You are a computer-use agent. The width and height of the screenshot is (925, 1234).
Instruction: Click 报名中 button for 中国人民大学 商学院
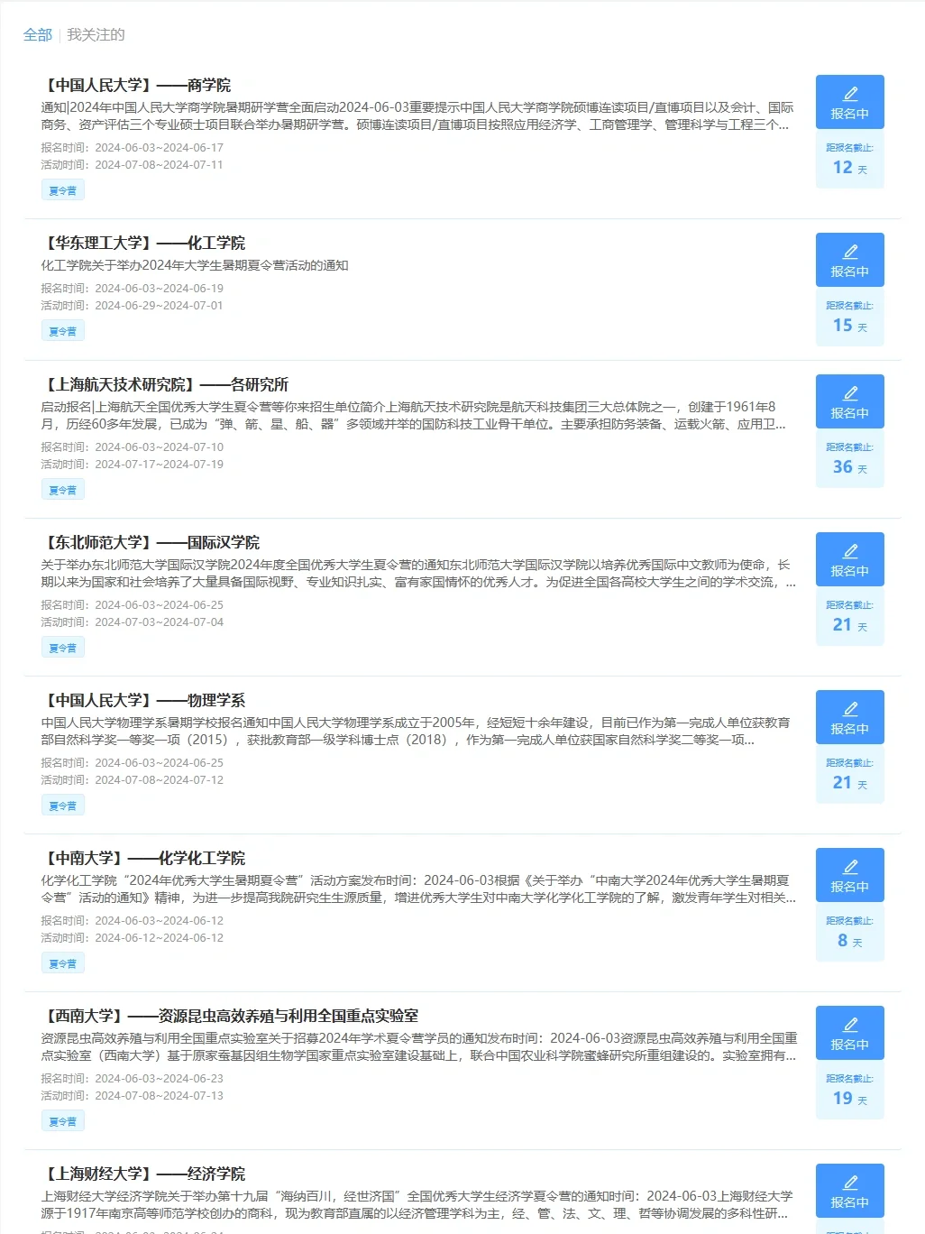pos(850,102)
